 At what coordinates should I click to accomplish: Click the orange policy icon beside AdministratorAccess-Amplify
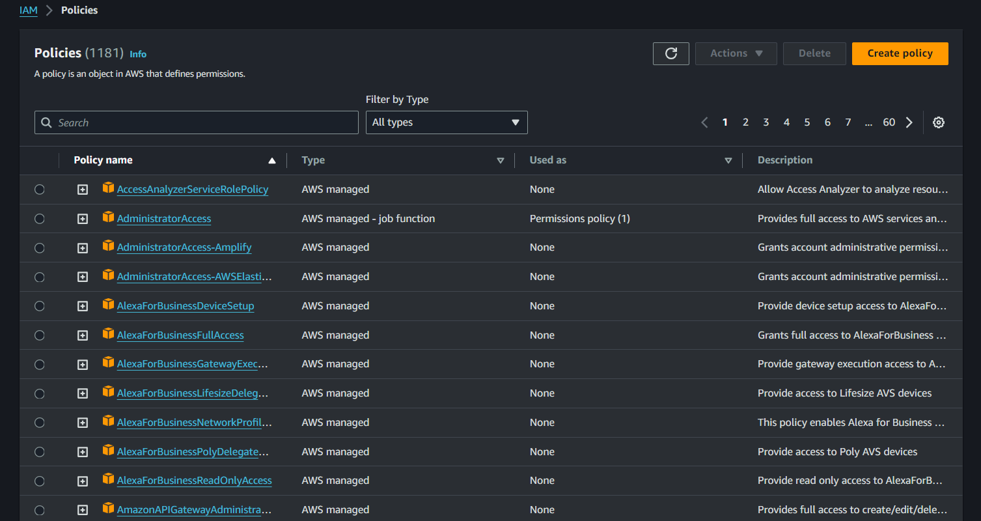[108, 246]
